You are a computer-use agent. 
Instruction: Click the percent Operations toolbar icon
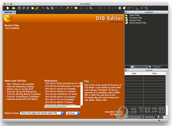coord(133,8)
